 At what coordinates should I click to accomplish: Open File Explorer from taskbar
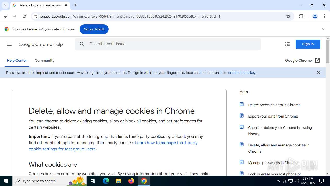119,181
